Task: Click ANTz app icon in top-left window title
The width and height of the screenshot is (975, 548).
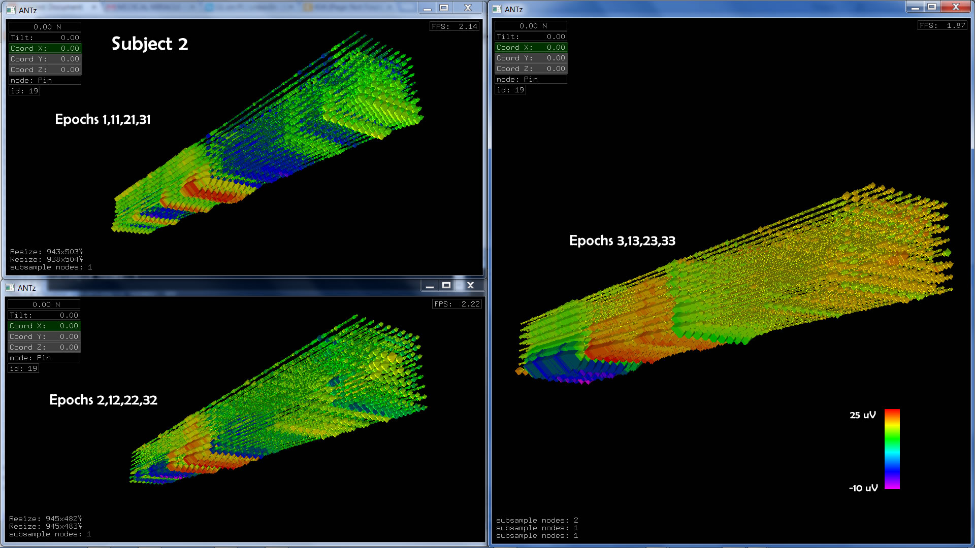Action: (11, 10)
